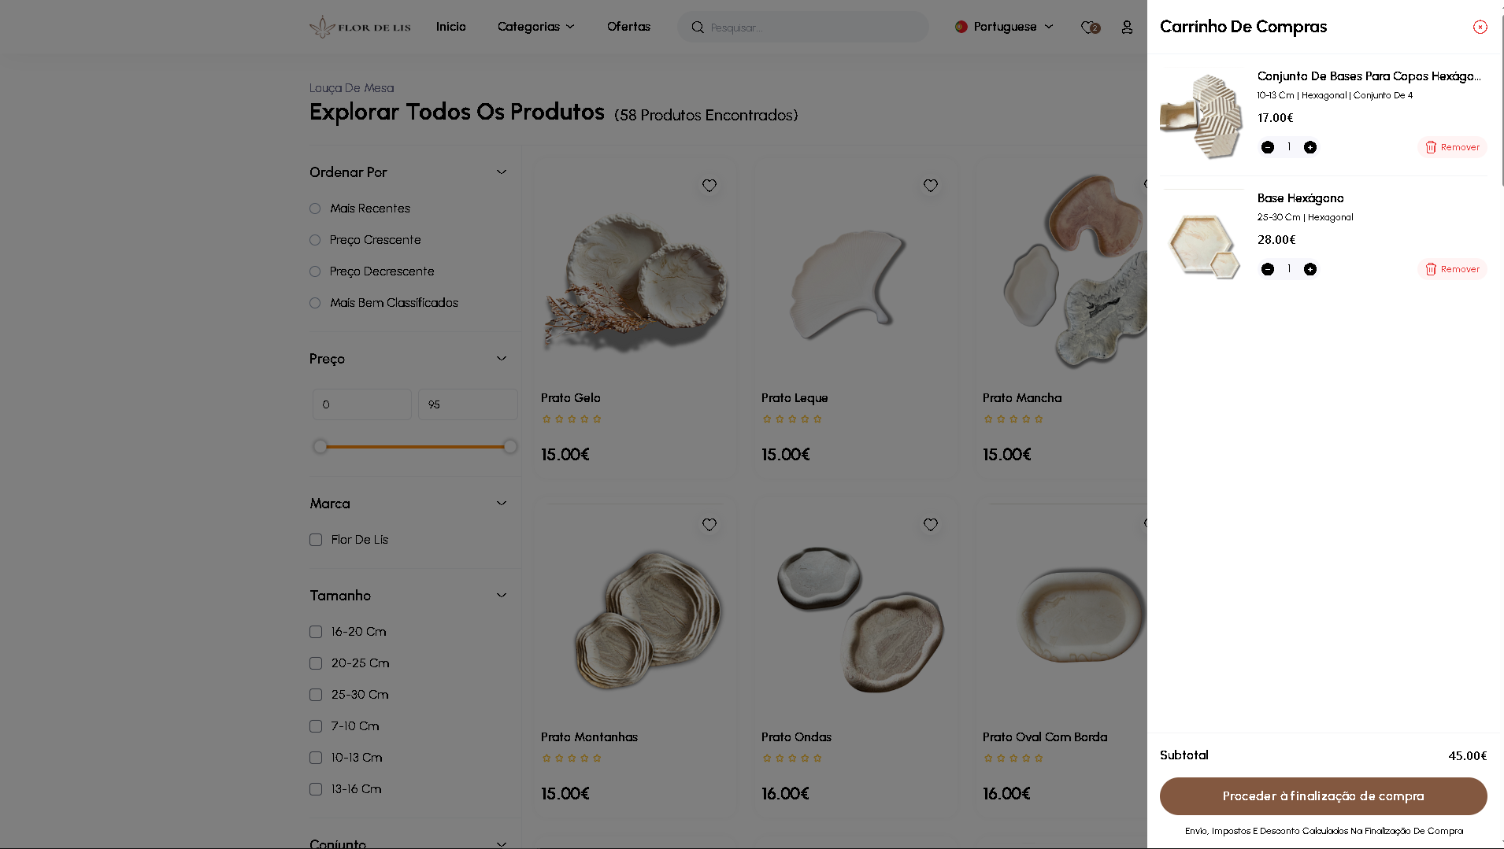Open the Portuguese language dropdown

1004,27
